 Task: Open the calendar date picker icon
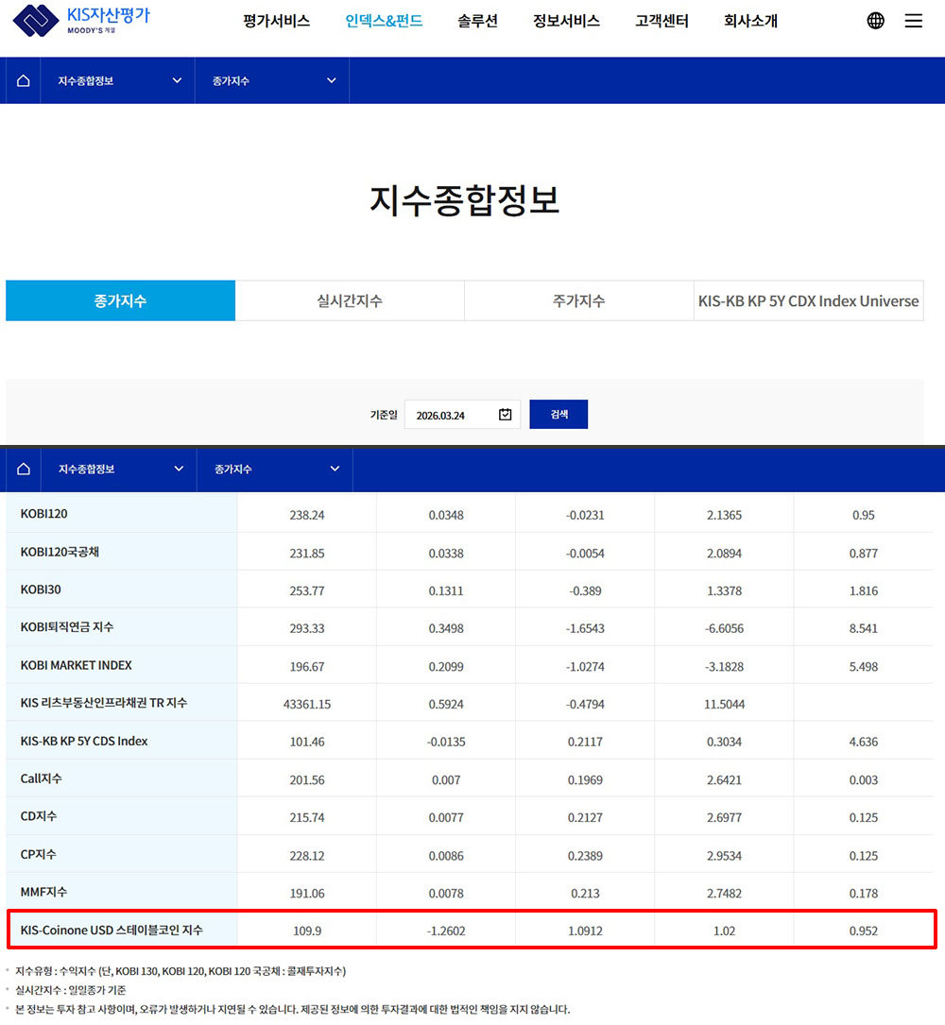505,415
